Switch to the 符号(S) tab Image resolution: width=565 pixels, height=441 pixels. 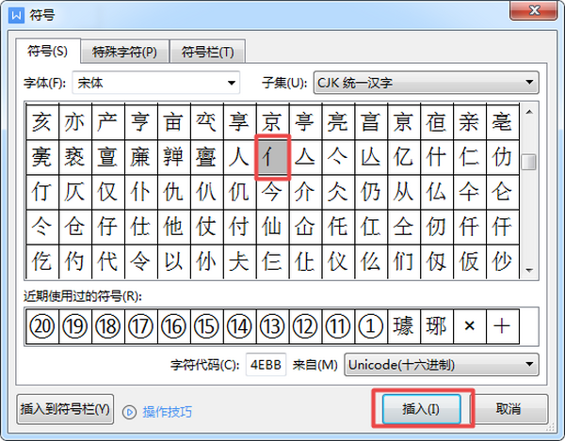pos(48,52)
